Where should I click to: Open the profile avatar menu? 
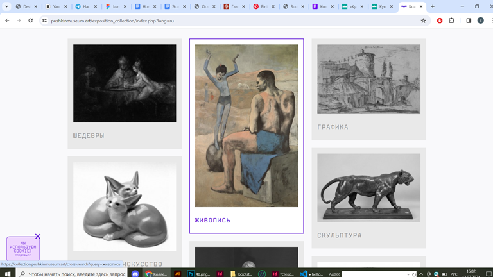(x=480, y=21)
